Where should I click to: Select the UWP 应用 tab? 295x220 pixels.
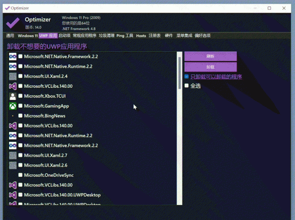[48, 35]
